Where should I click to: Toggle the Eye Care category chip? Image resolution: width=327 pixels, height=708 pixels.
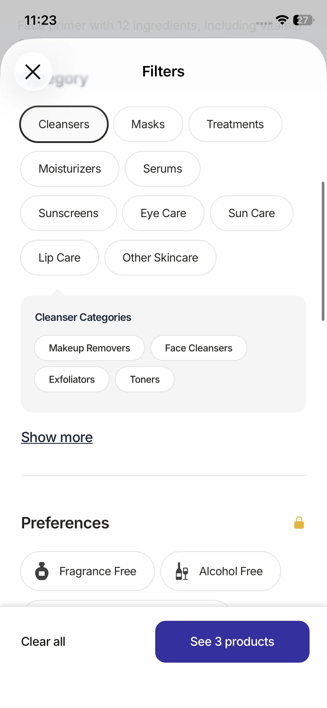pos(163,213)
